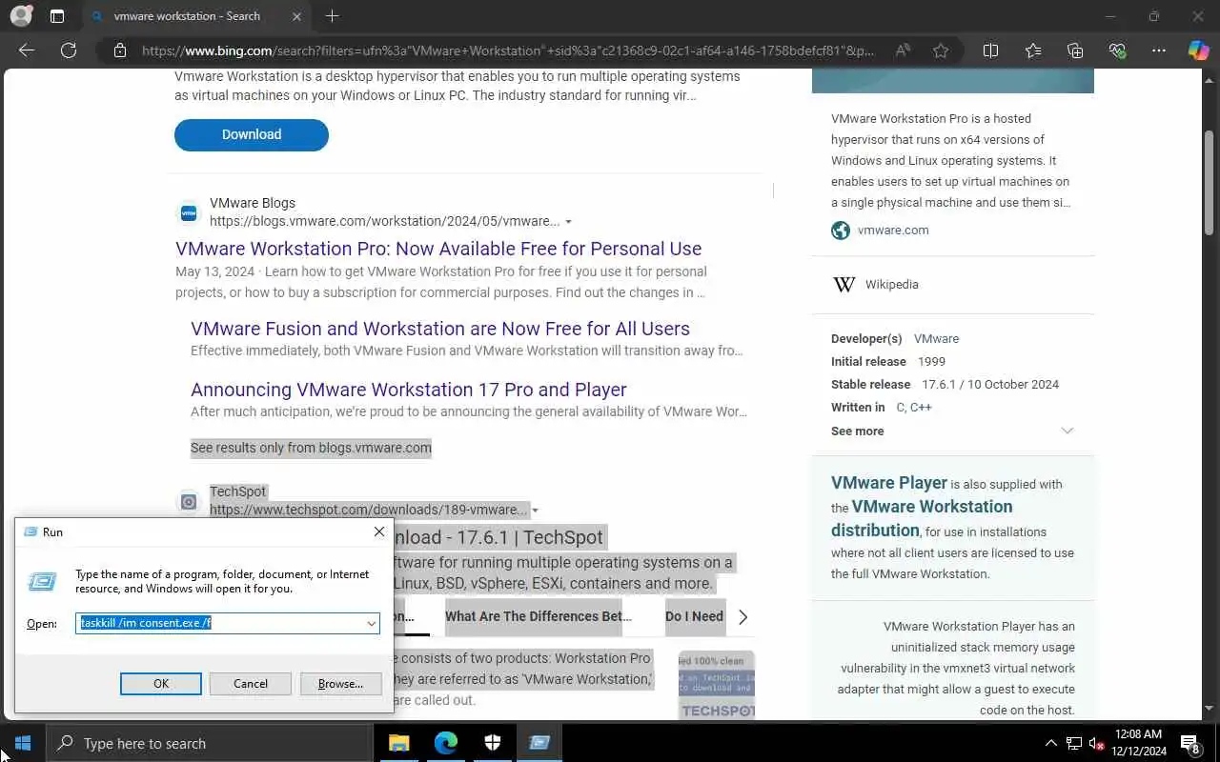This screenshot has height=762, width=1220.
Task: Open the Favorites list icon
Action: pyautogui.click(x=1033, y=50)
